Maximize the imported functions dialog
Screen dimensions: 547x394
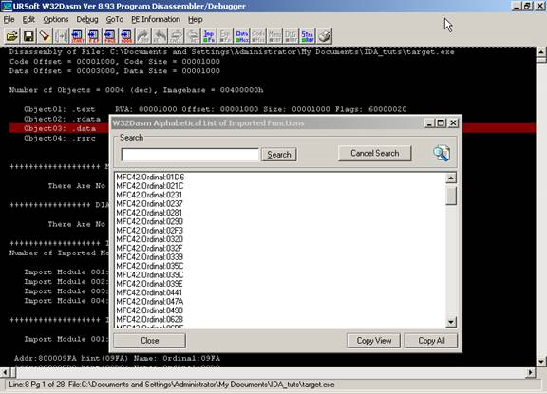pos(441,123)
